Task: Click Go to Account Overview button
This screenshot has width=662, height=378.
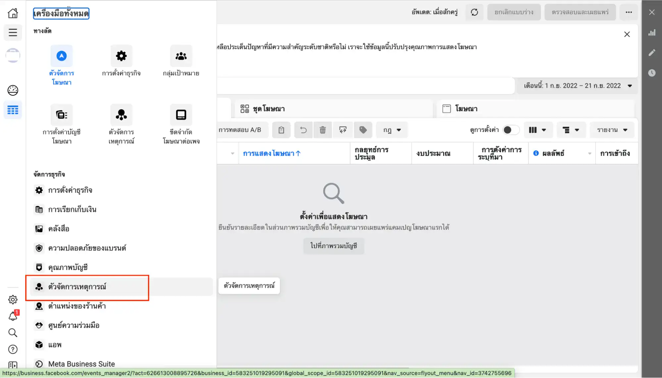Action: [x=333, y=246]
